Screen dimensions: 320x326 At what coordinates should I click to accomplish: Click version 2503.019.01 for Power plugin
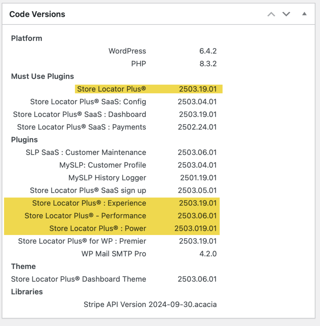[195, 229]
